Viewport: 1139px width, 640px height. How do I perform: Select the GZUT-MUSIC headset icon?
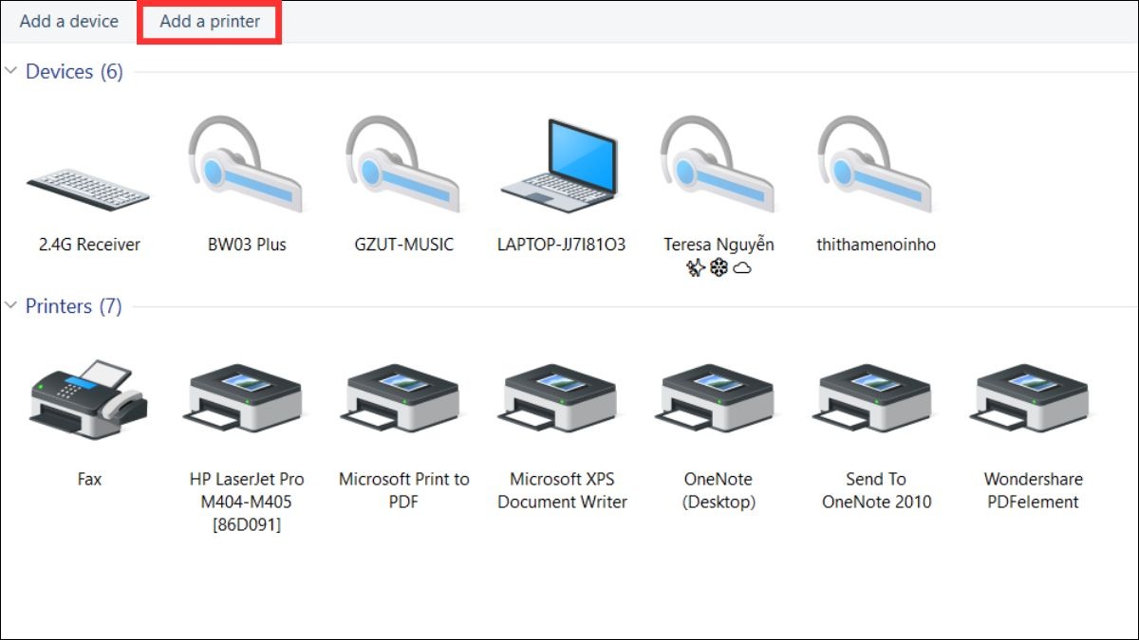[x=403, y=164]
